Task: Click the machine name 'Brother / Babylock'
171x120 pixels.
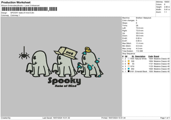Action: point(144,18)
